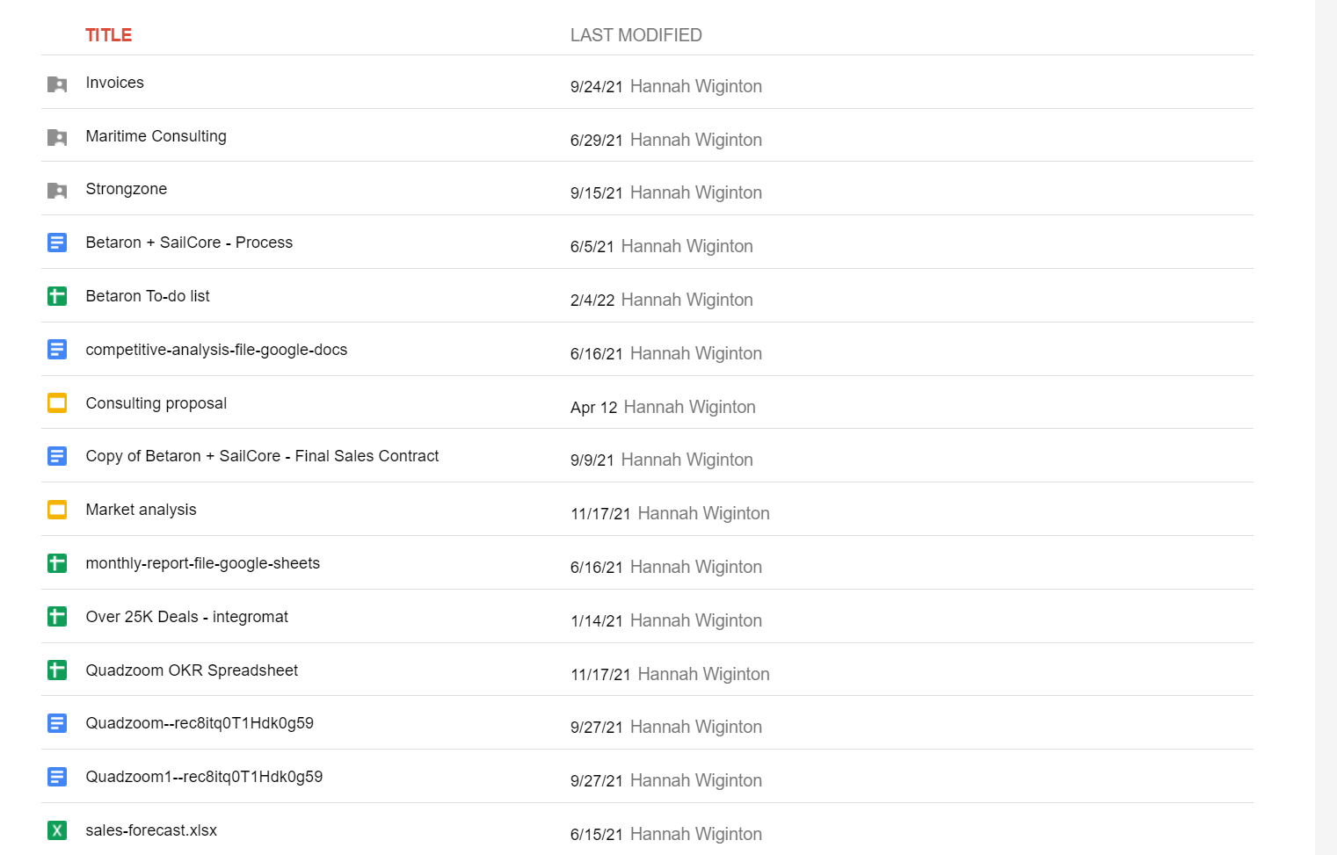Open the sales-forecast.xlsx file
Viewport: 1337px width, 855px height.
click(x=150, y=830)
